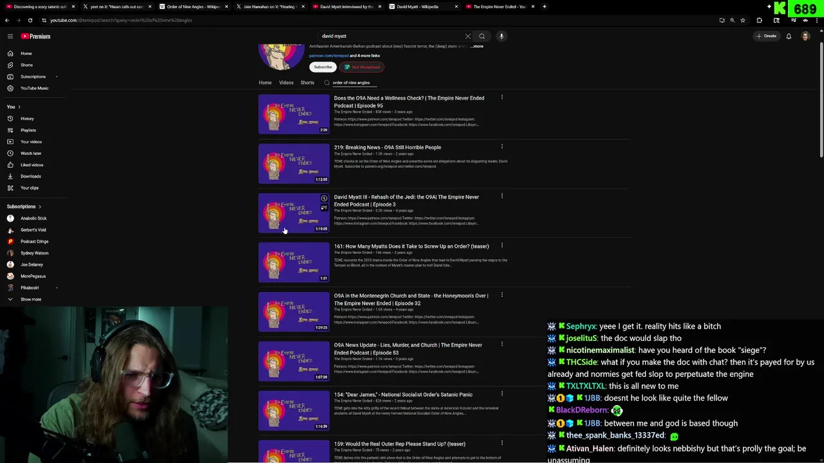The image size is (824, 463).
Task: Open the Create button
Action: (x=767, y=36)
